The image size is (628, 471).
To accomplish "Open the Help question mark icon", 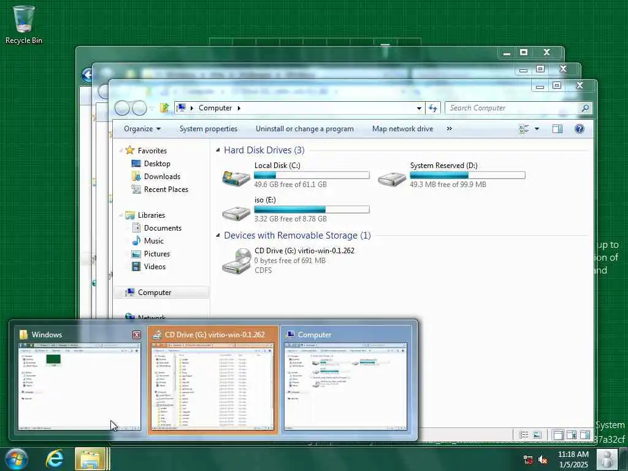I will tap(579, 129).
